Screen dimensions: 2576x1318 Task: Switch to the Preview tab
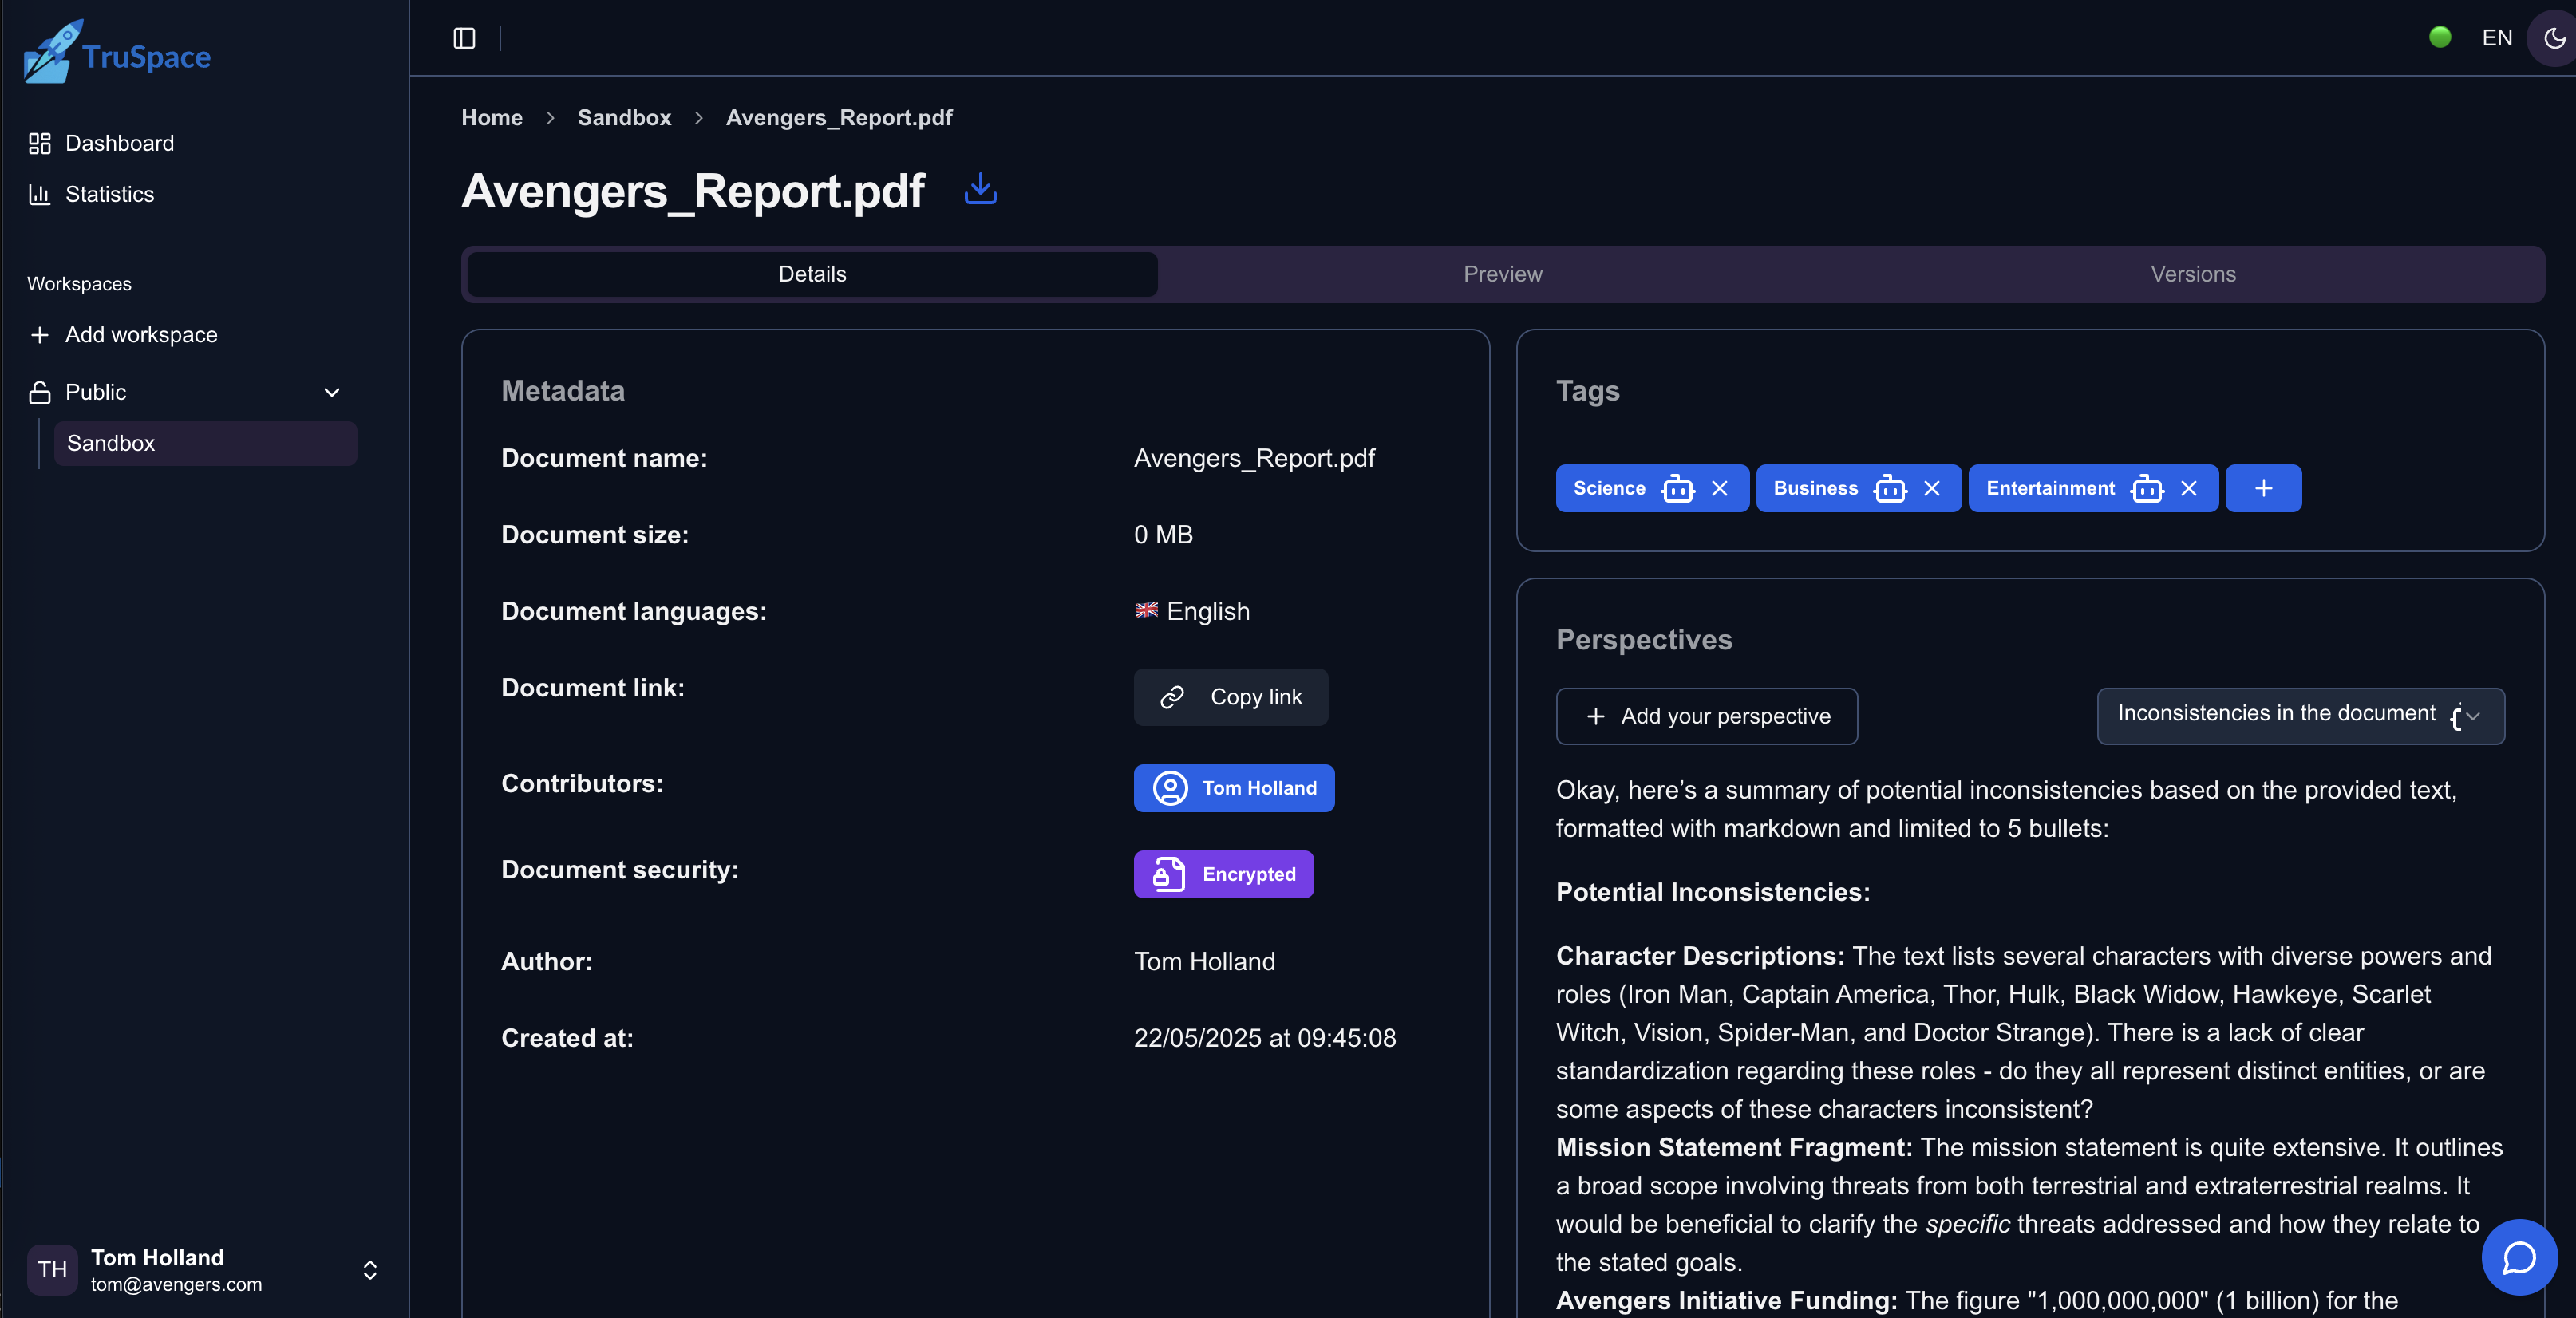coord(1503,273)
